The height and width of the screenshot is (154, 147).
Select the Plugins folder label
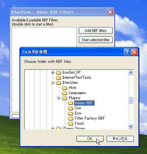pyautogui.click(x=74, y=98)
